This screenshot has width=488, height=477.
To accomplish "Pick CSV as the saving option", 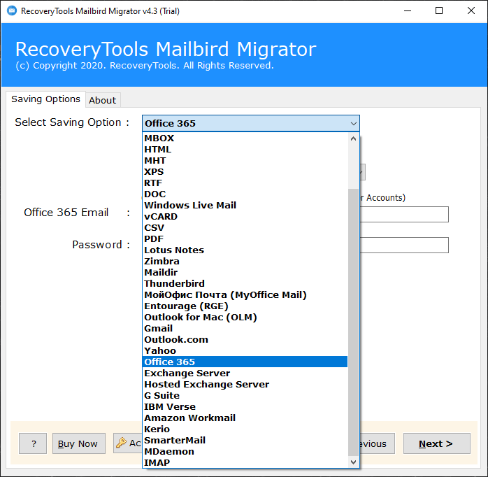I will point(245,228).
